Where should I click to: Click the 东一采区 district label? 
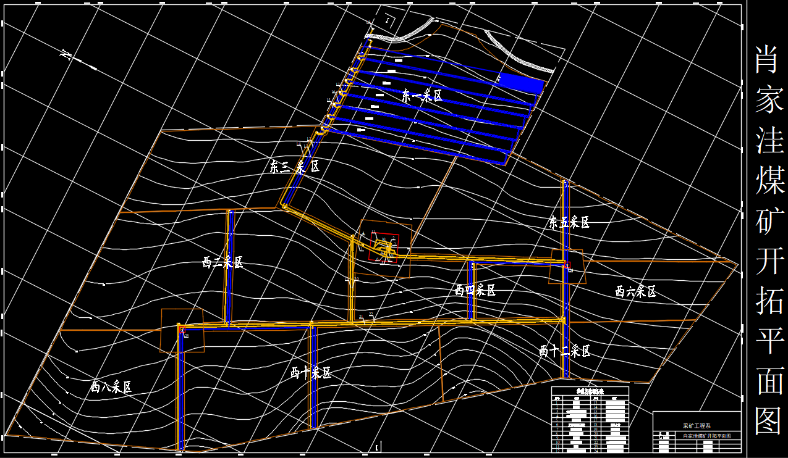coord(422,96)
